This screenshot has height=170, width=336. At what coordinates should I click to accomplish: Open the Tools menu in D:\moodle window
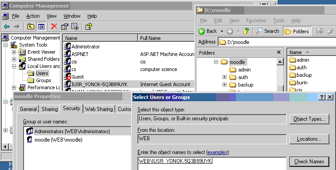tap(278, 20)
